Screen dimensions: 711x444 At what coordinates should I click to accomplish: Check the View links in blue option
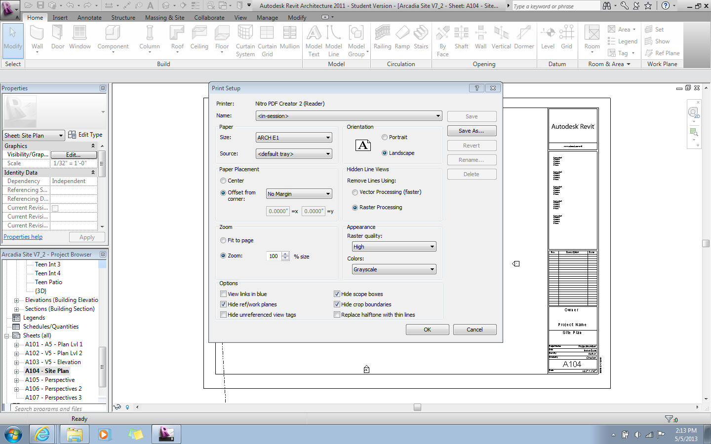tap(223, 294)
